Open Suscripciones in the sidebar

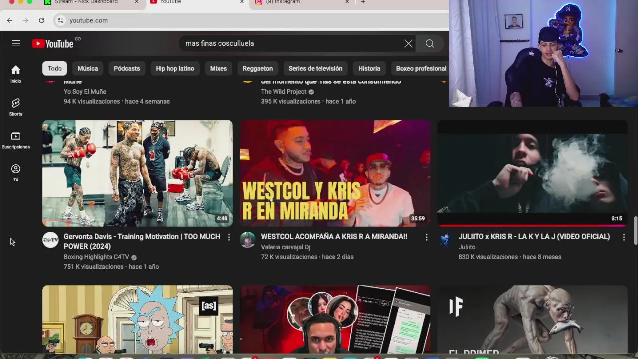[16, 140]
